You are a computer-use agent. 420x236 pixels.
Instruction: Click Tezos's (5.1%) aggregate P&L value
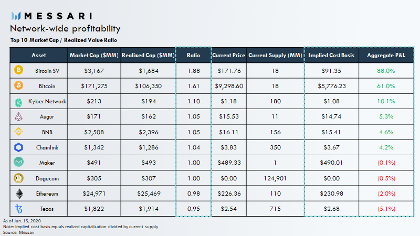tap(386, 209)
